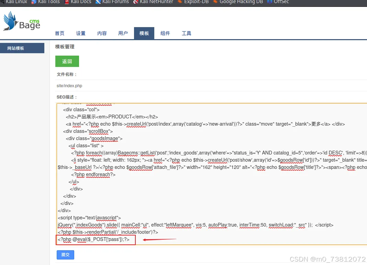
Task: Select the active 模板 nav tab
Action: coord(144,33)
